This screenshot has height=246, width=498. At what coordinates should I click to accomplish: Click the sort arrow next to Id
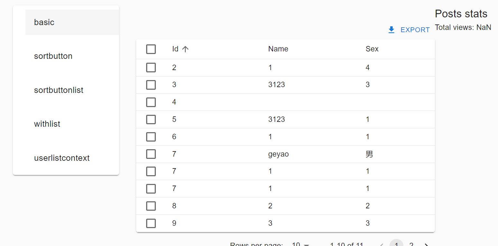(x=185, y=49)
